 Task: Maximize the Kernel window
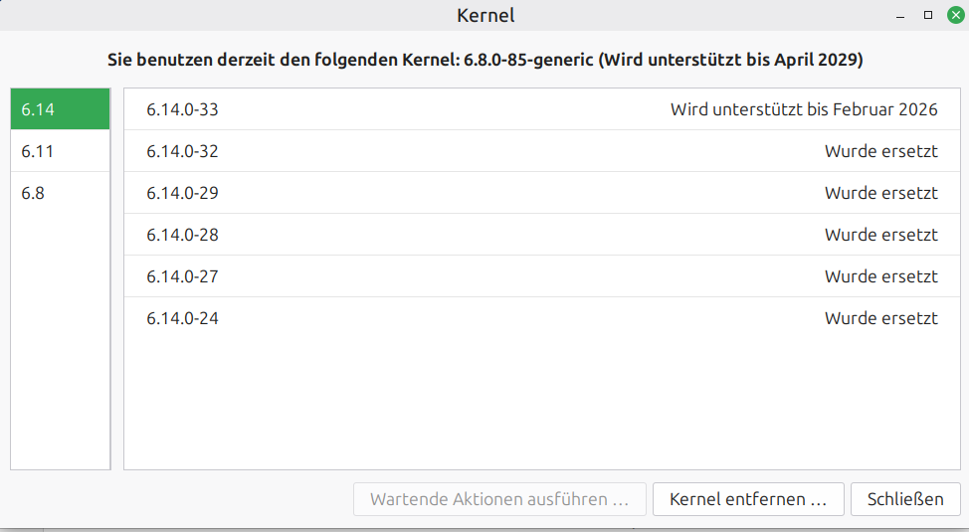point(927,15)
